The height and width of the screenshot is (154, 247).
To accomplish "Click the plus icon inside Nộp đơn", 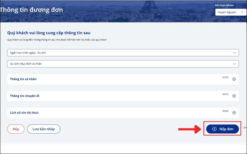I will 214,129.
